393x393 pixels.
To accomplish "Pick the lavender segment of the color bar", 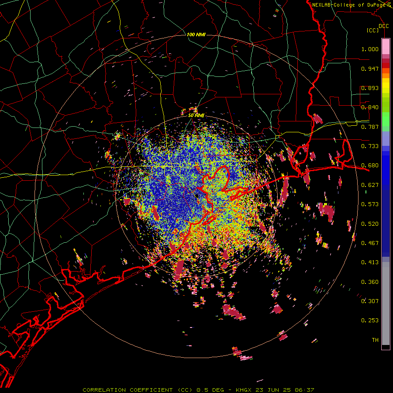I will point(386,139).
